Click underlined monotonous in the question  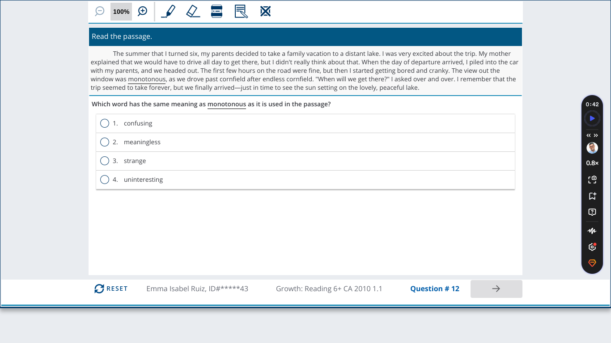227,104
